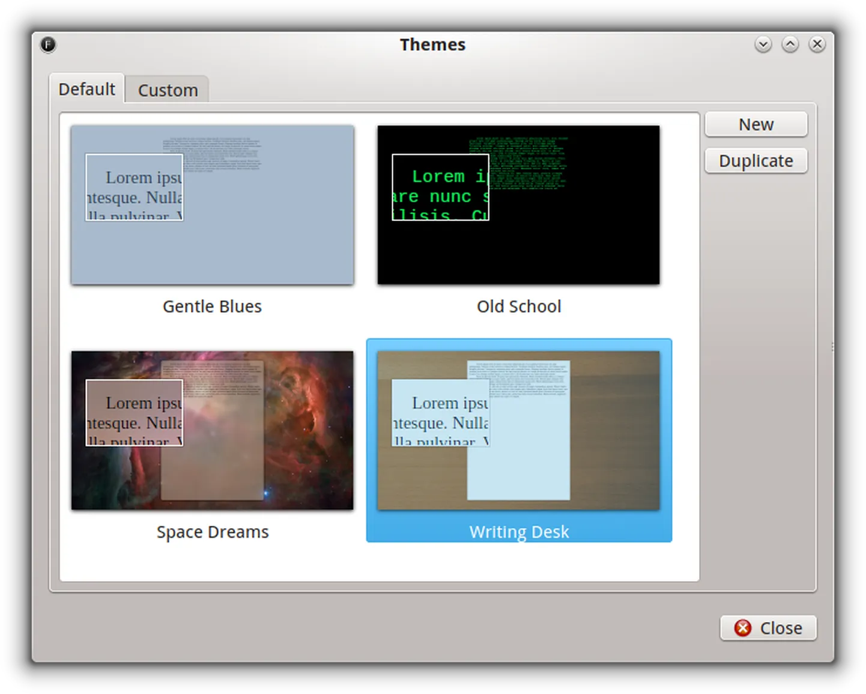Viewport: 866px width, 694px height.
Task: Select the Gentle Blues theme thumbnail
Action: (213, 205)
